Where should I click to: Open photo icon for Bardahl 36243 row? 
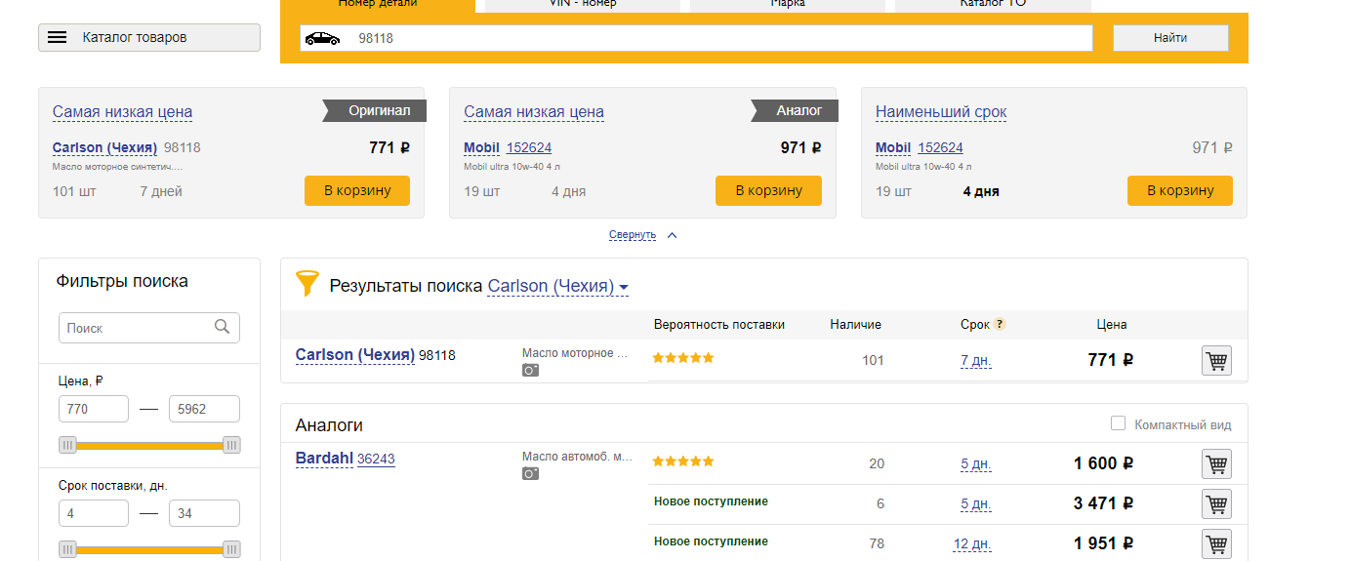[530, 473]
